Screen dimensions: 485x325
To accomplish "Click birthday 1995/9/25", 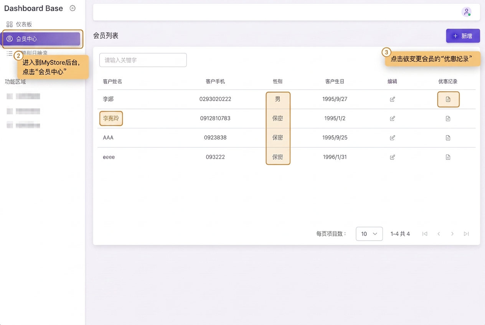I will click(x=335, y=137).
